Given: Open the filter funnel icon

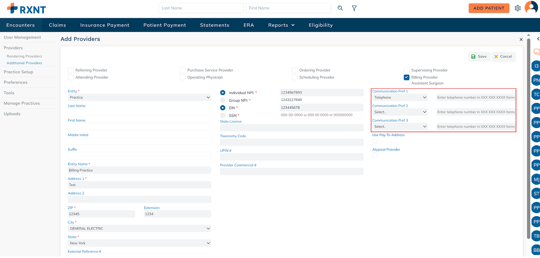Looking at the screenshot, I should (x=354, y=8).
